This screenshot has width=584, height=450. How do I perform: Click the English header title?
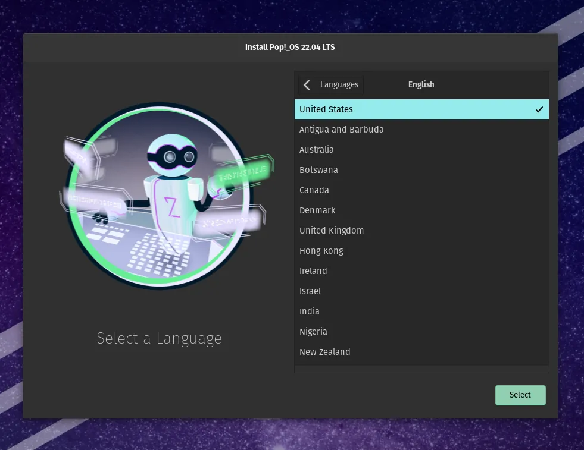(x=421, y=85)
